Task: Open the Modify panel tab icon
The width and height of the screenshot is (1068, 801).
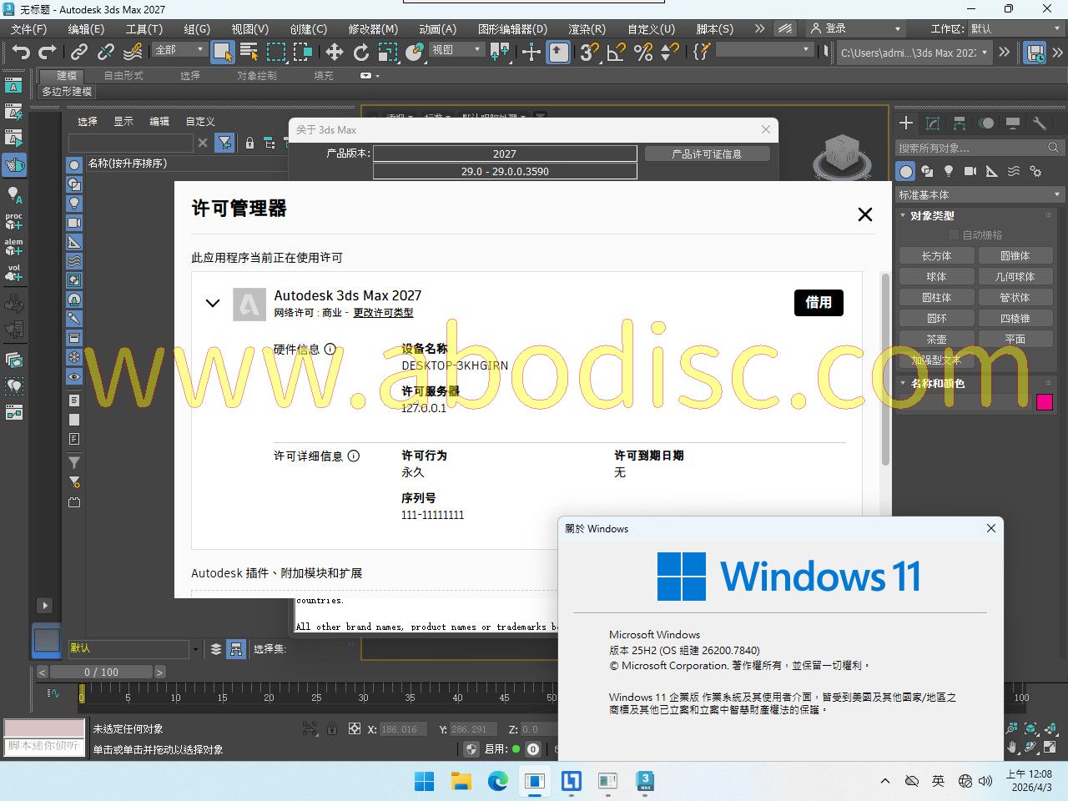Action: (933, 123)
